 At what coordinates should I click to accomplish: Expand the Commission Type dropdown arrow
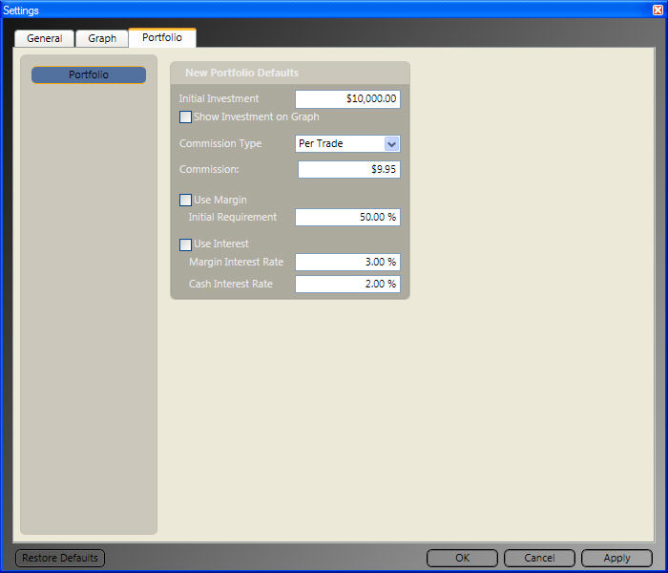[390, 144]
